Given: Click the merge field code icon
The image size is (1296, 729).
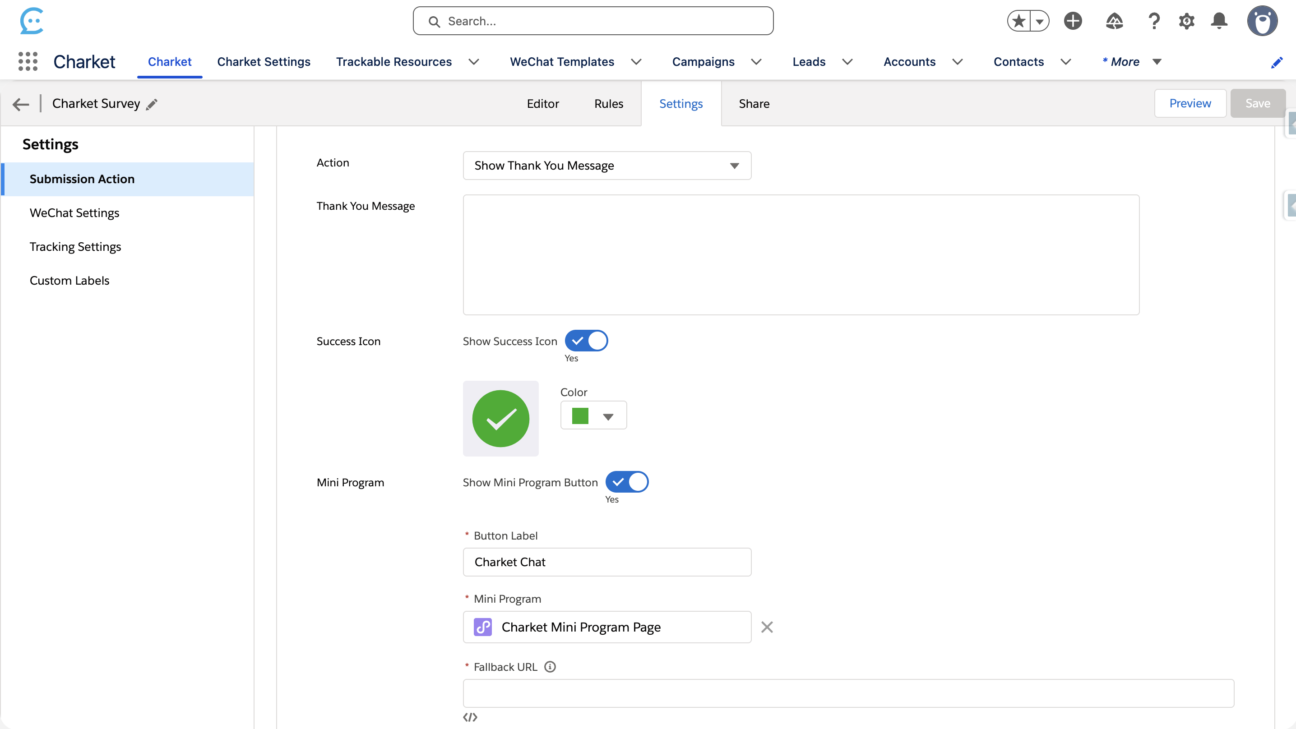Looking at the screenshot, I should pyautogui.click(x=470, y=717).
